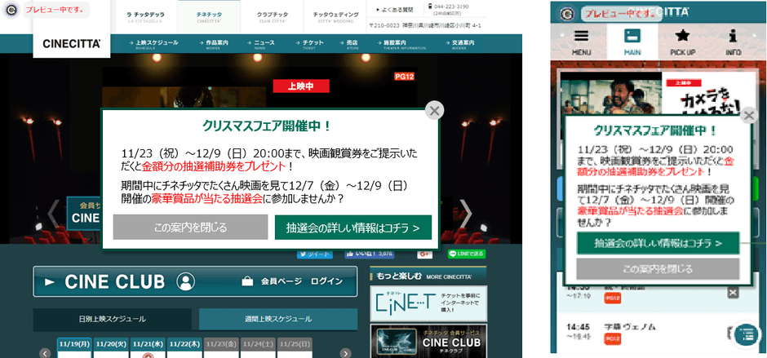Select the 週間上映スケジュール tab
767x358 pixels.
pyautogui.click(x=278, y=319)
